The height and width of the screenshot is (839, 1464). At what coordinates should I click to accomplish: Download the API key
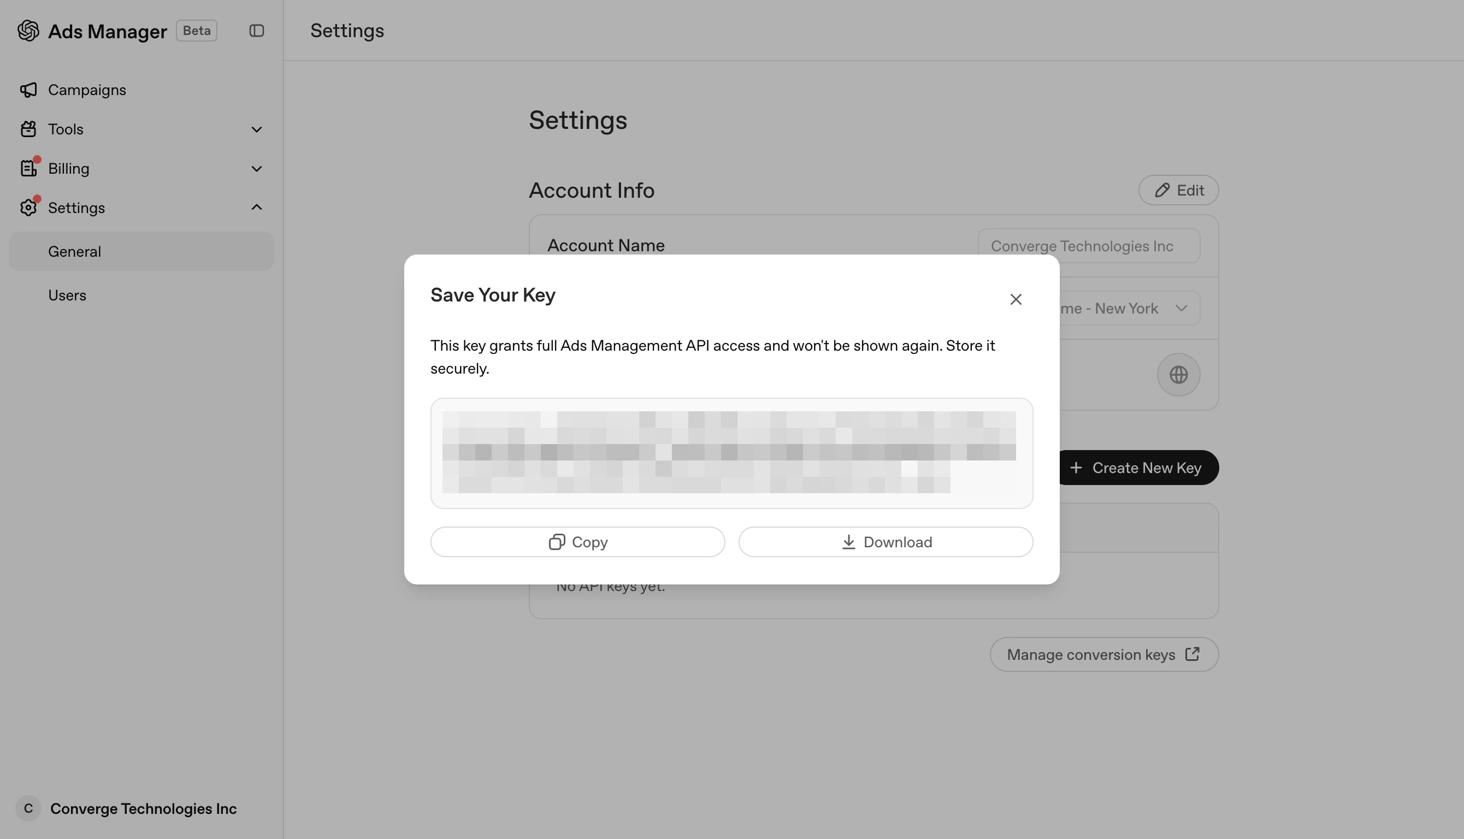(886, 542)
